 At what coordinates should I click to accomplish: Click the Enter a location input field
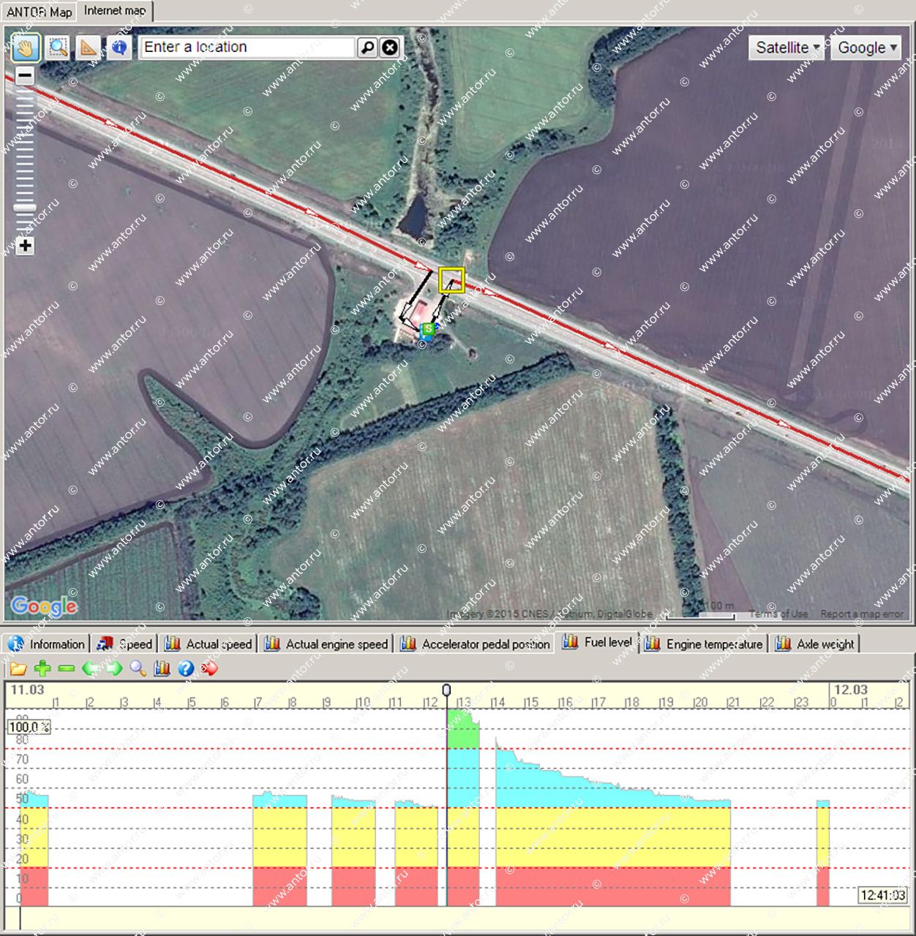coord(247,48)
